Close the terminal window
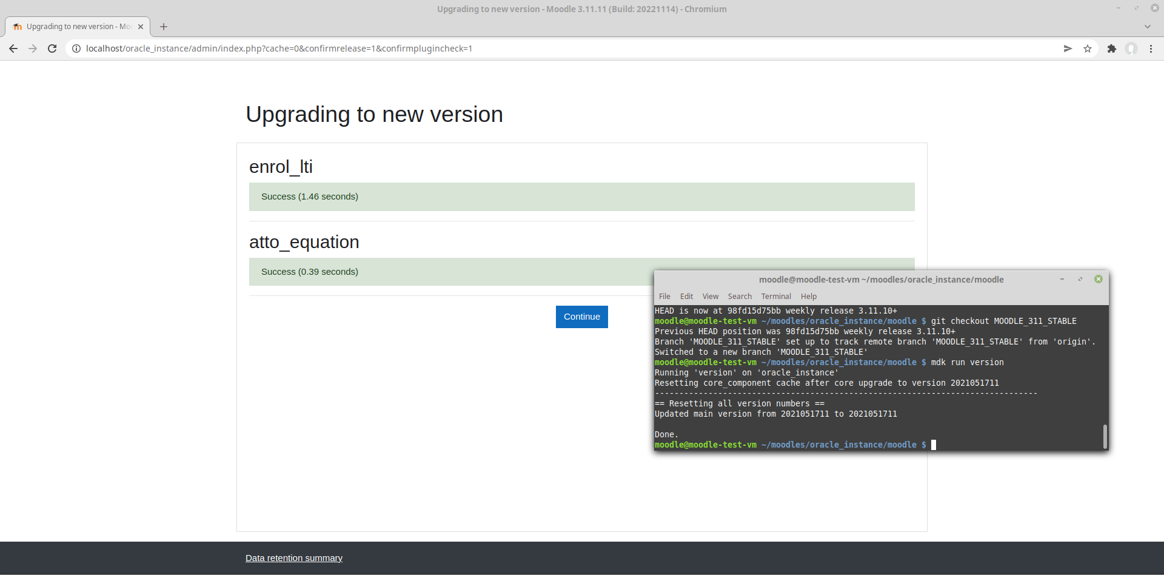1164x575 pixels. click(1099, 279)
